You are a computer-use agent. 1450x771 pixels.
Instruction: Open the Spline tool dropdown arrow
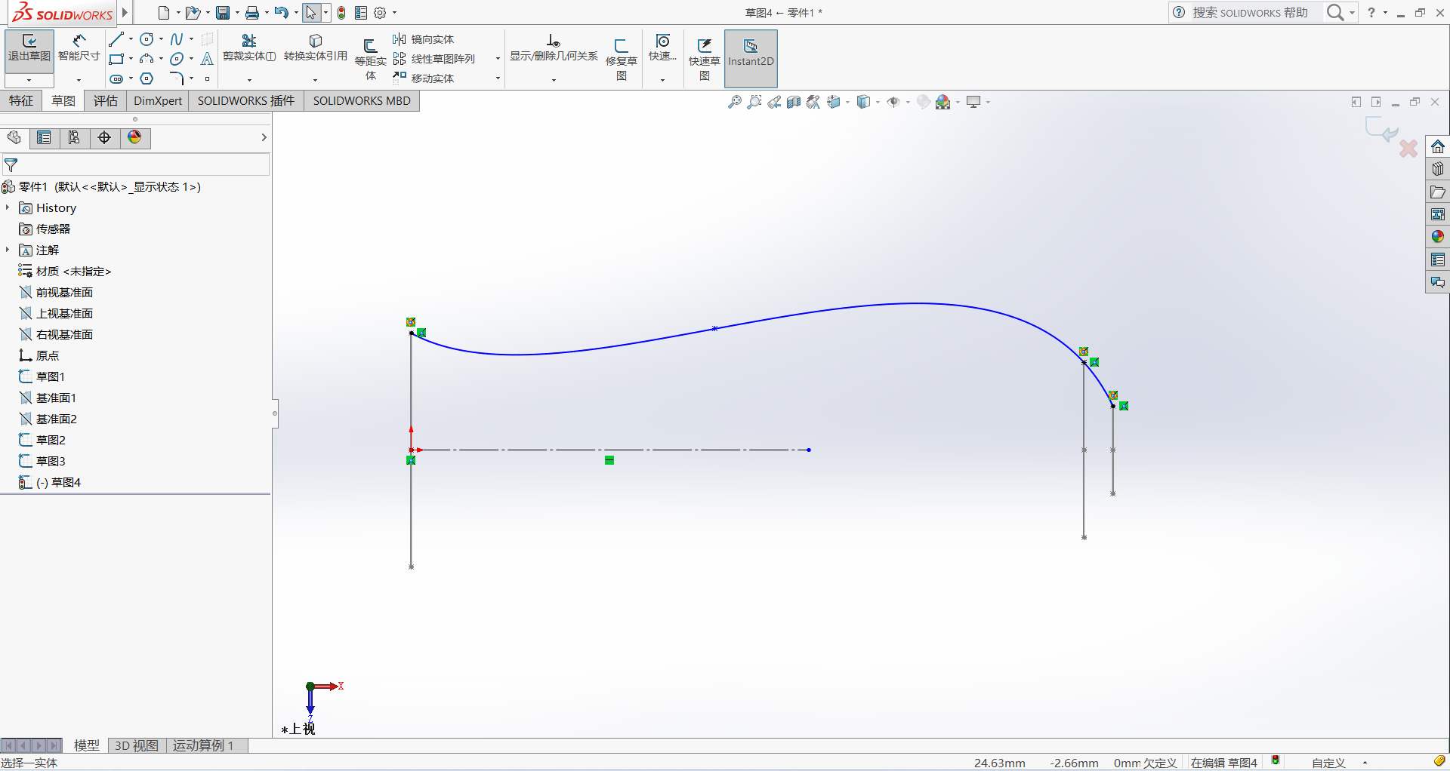[x=191, y=39]
